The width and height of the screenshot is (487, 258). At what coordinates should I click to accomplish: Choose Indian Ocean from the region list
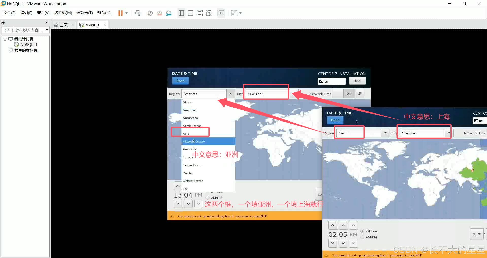(208, 165)
